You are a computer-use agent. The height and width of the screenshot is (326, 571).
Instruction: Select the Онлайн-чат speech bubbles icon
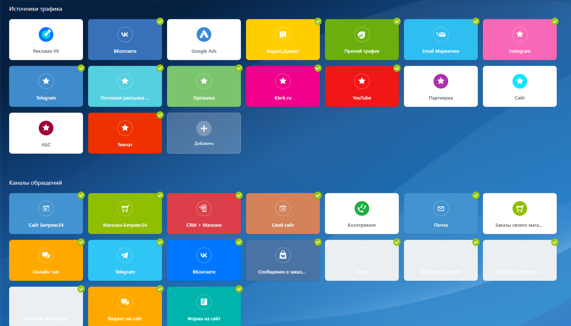(x=46, y=255)
